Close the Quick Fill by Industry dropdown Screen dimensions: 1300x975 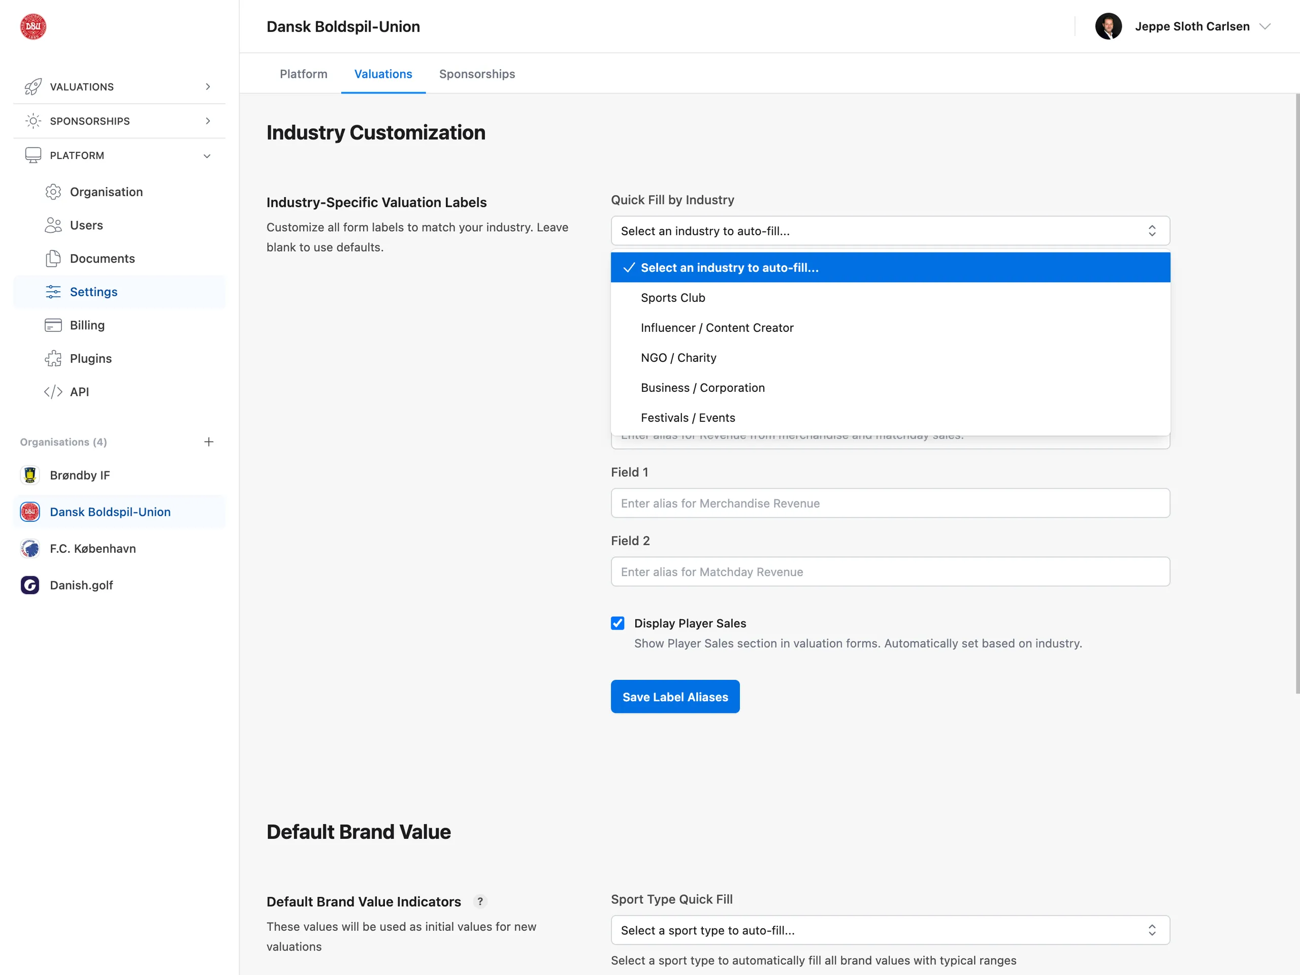click(890, 231)
